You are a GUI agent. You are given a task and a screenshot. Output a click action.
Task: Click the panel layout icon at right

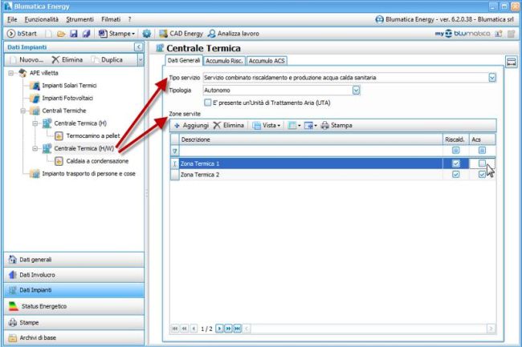coord(511,62)
